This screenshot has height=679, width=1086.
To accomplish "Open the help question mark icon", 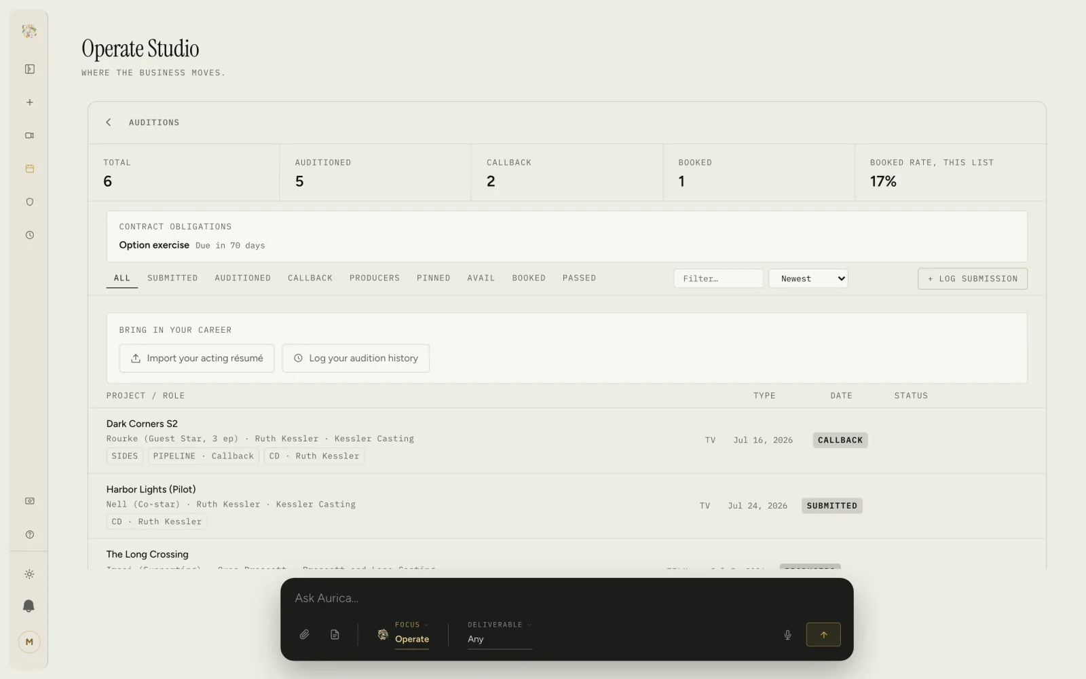I will click(x=29, y=534).
